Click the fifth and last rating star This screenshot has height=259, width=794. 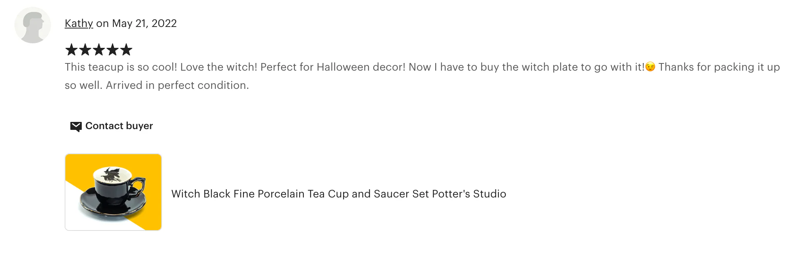126,50
